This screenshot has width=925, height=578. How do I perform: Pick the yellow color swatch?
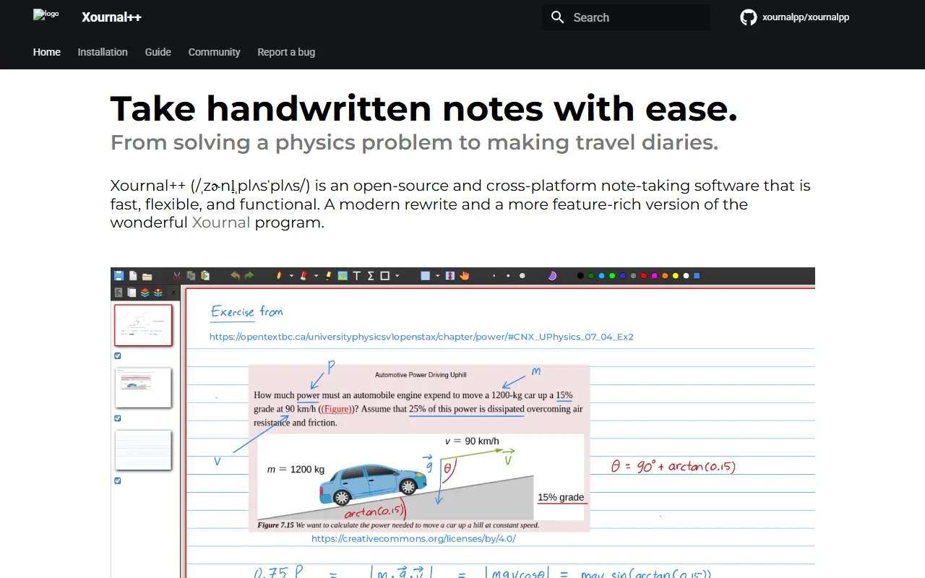pos(676,276)
